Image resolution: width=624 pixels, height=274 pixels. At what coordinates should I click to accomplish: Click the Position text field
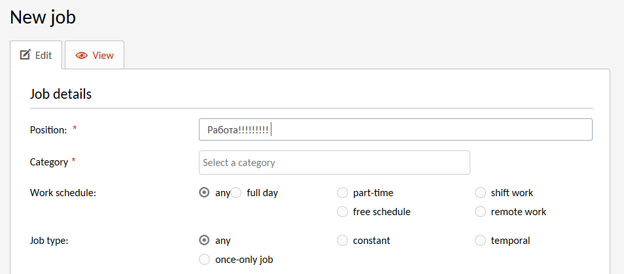click(x=395, y=129)
